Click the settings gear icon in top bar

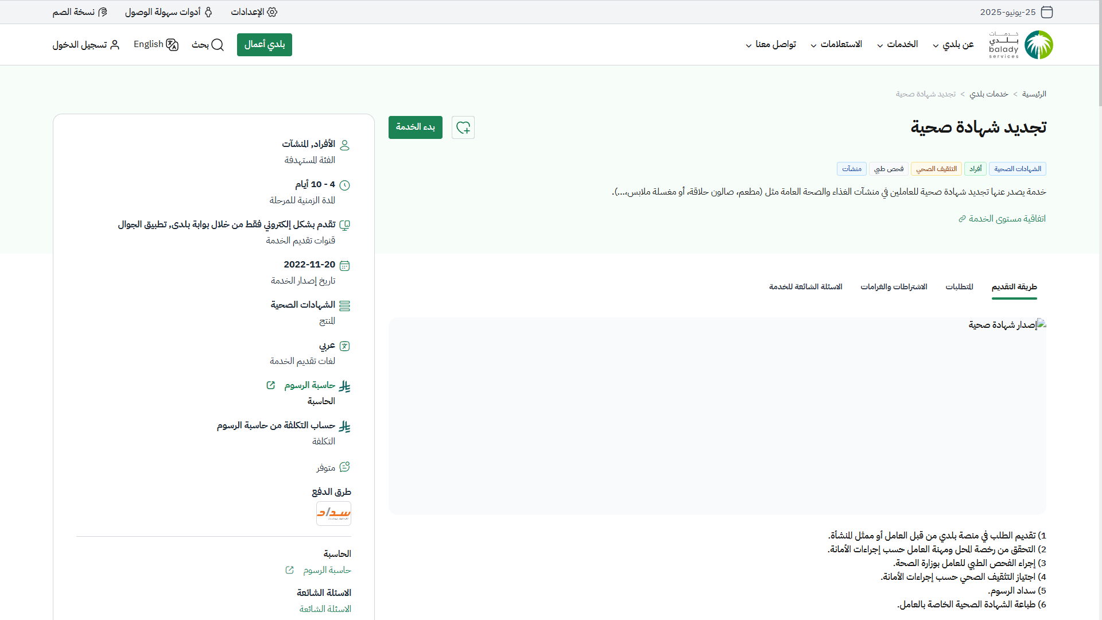pos(272,12)
